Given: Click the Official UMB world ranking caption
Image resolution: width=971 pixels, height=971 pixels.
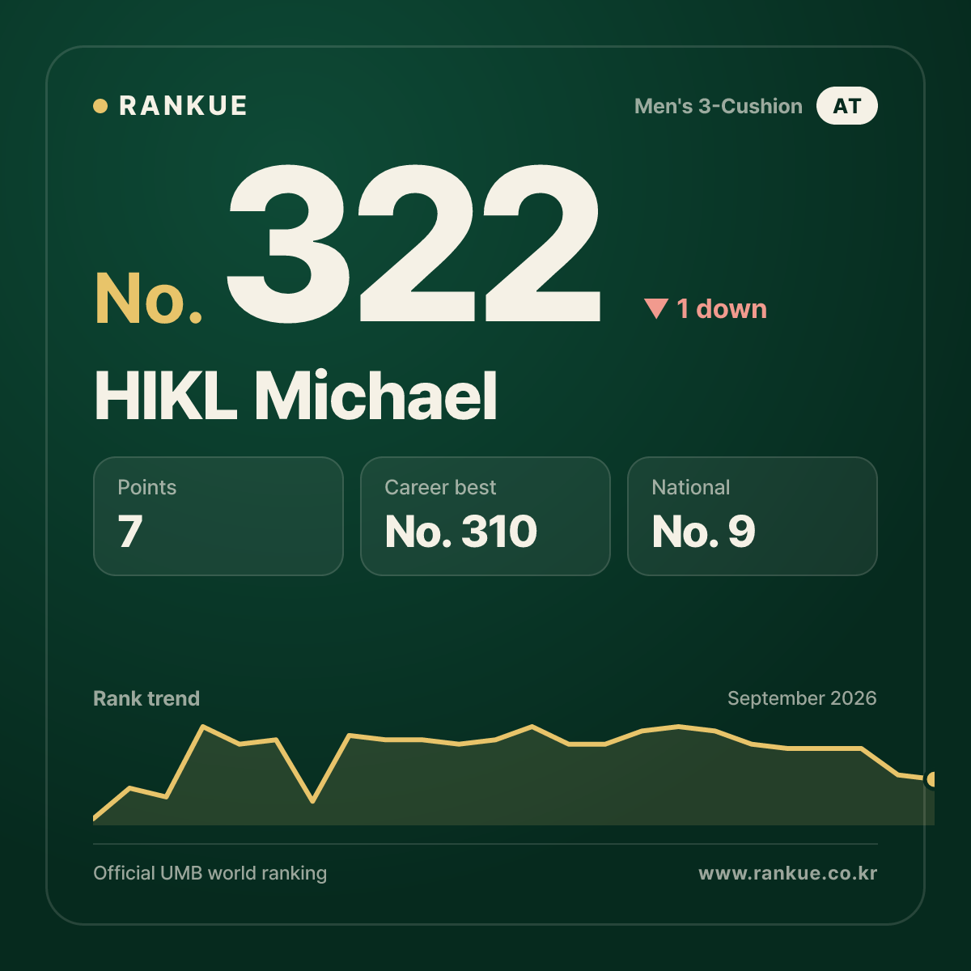Looking at the screenshot, I should [x=210, y=873].
